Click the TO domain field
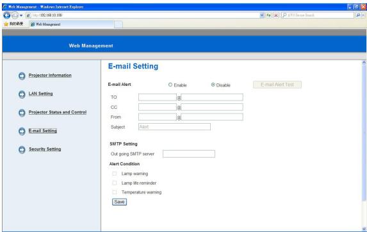This screenshot has width=367, height=232. click(212, 97)
